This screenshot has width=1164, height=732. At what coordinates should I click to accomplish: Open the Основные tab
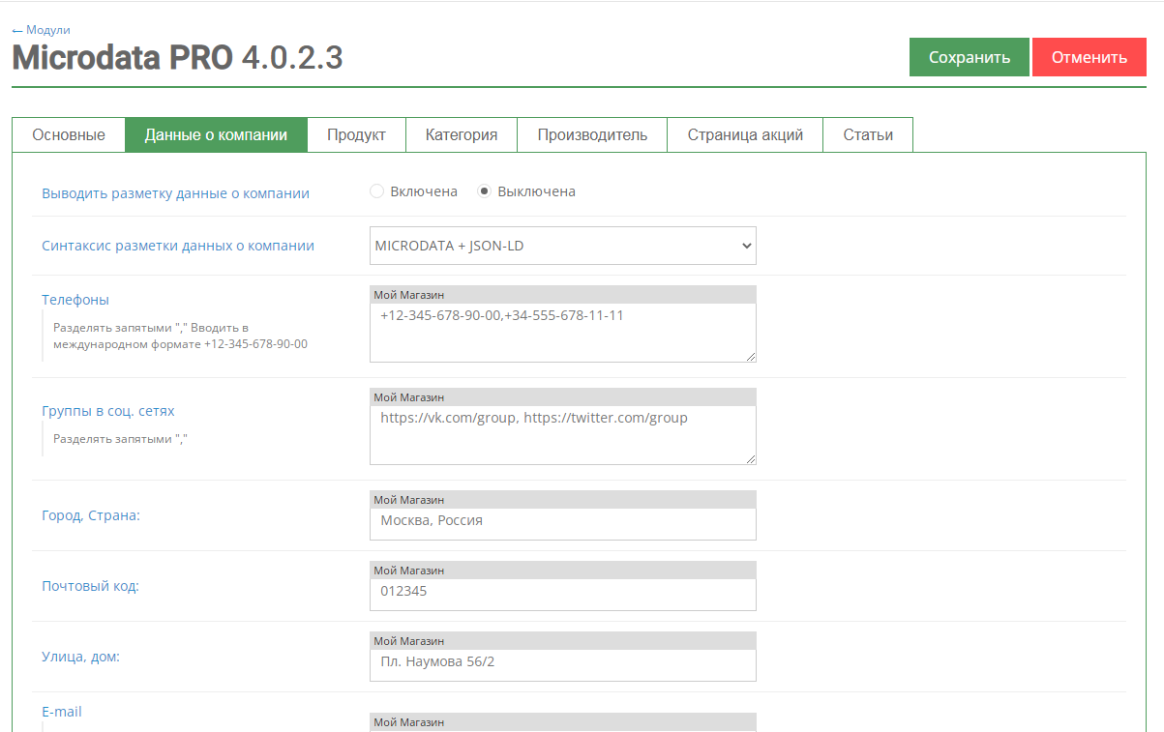point(69,135)
